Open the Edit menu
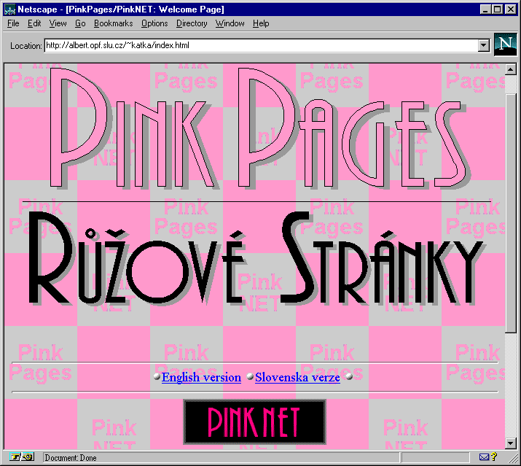Viewport: 521px width, 466px height. click(34, 23)
